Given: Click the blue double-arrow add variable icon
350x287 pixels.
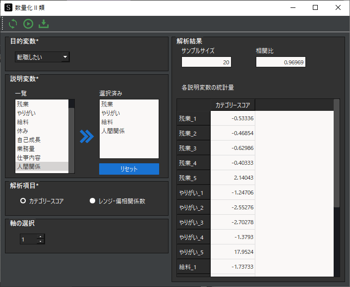Looking at the screenshot, I should pyautogui.click(x=87, y=137).
